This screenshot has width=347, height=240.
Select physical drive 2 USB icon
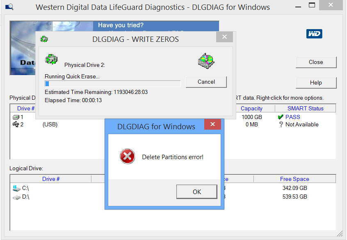tap(16, 124)
